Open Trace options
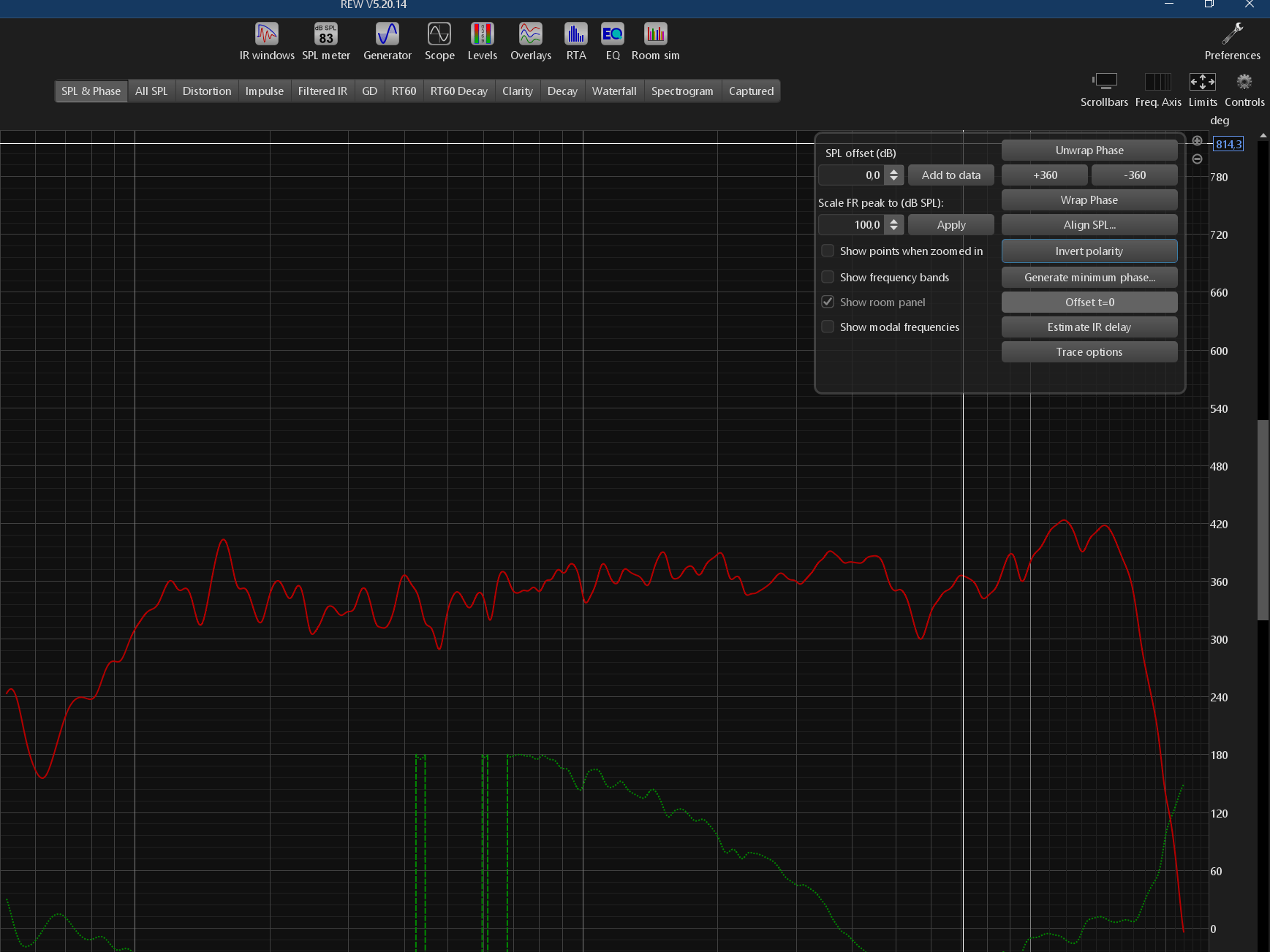 tap(1089, 352)
